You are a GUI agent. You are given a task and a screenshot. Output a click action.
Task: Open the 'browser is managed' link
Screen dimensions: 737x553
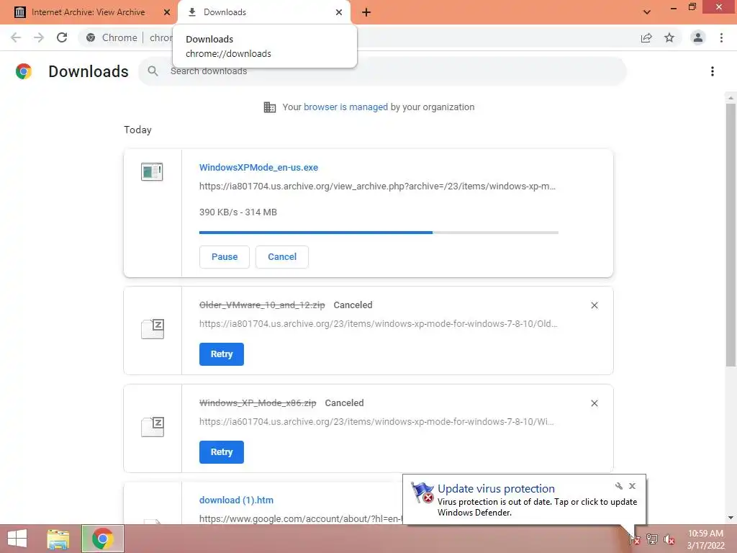(345, 107)
